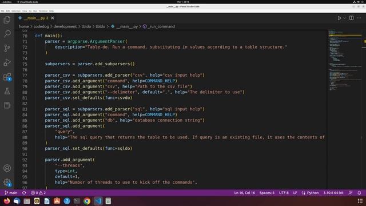Change indentation via Spaces: 4
This screenshot has height=206, width=366.
coord(267,193)
